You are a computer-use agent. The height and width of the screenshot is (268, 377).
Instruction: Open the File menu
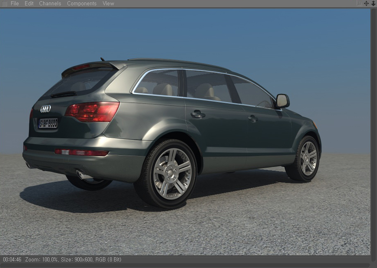(x=15, y=4)
